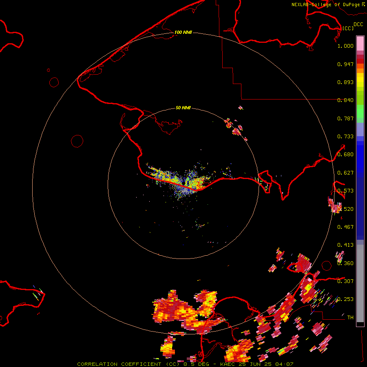
Task: Click the [CC] units label
Action: tap(348, 28)
